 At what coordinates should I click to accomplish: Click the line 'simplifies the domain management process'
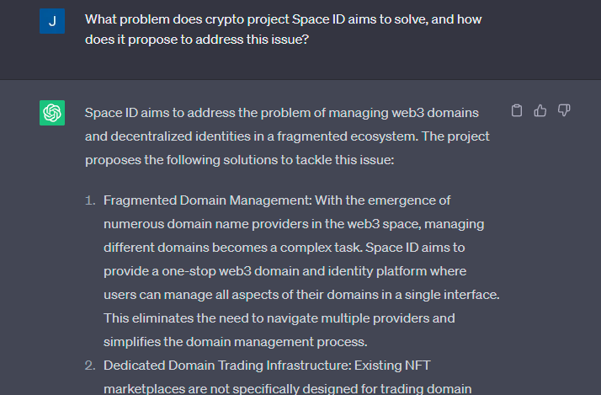[236, 342]
